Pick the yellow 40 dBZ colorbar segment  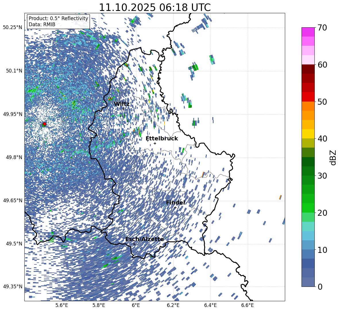(308, 134)
